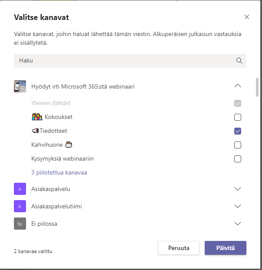Click the Kokoukset channel people emoji
The height and width of the screenshot is (270, 262).
pos(37,117)
